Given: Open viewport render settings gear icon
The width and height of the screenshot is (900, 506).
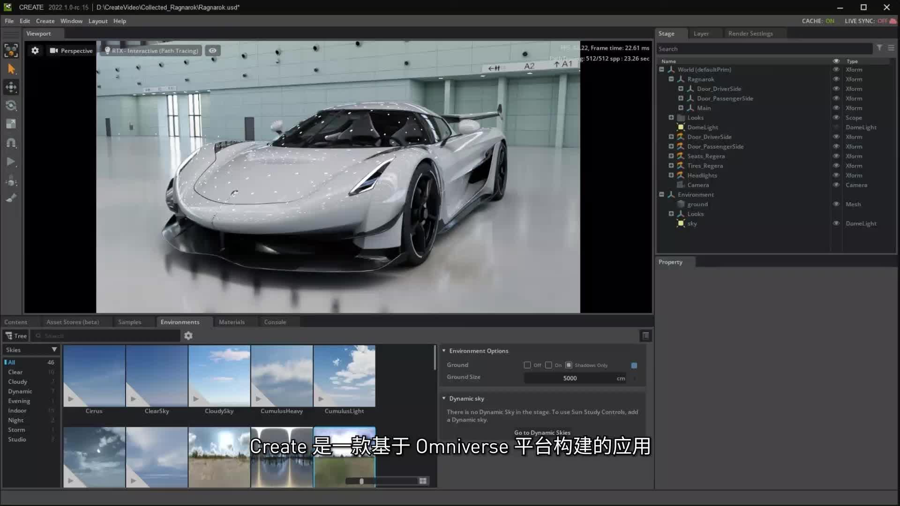Looking at the screenshot, I should point(35,50).
